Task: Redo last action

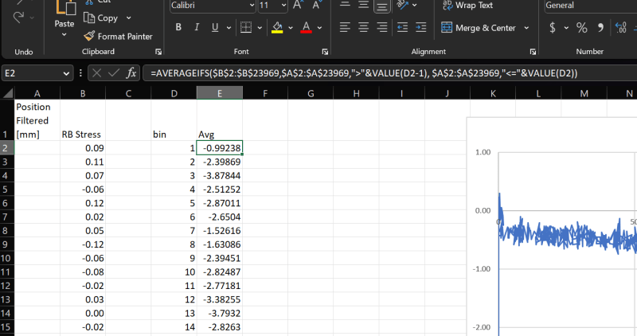Action: pos(18,17)
